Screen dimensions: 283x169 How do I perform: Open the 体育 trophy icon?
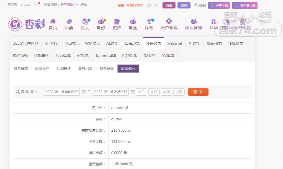click(x=149, y=21)
